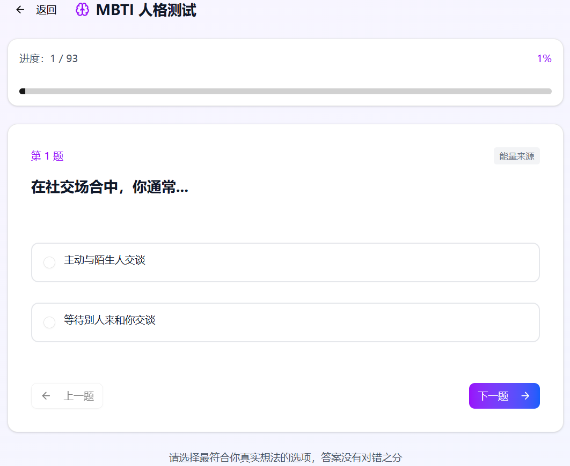Viewport: 570px width, 466px height.
Task: Click the progress text 进度: 1 / 93
Action: [48, 58]
